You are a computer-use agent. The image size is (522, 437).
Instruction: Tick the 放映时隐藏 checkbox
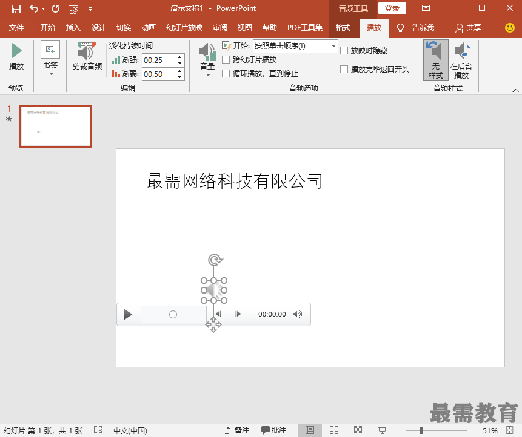tap(344, 50)
